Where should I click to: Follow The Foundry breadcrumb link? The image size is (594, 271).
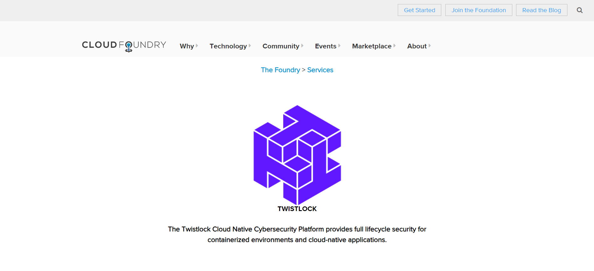[x=280, y=70]
